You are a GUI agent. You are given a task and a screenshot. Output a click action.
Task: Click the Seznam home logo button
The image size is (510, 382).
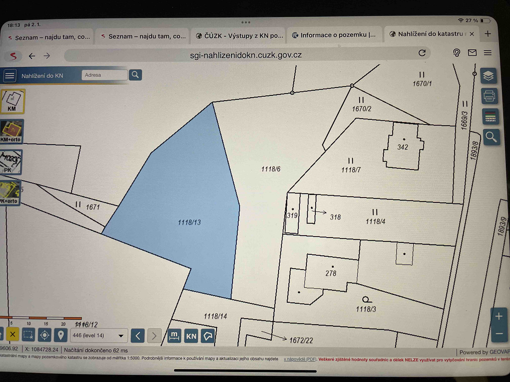click(x=13, y=56)
